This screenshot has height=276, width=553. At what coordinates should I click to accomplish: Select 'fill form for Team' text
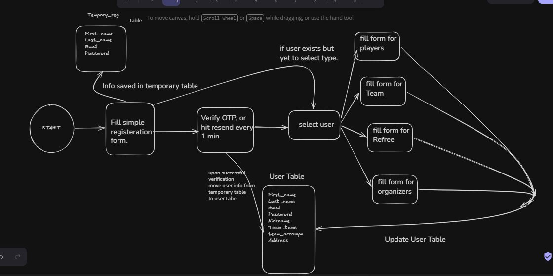click(x=384, y=88)
